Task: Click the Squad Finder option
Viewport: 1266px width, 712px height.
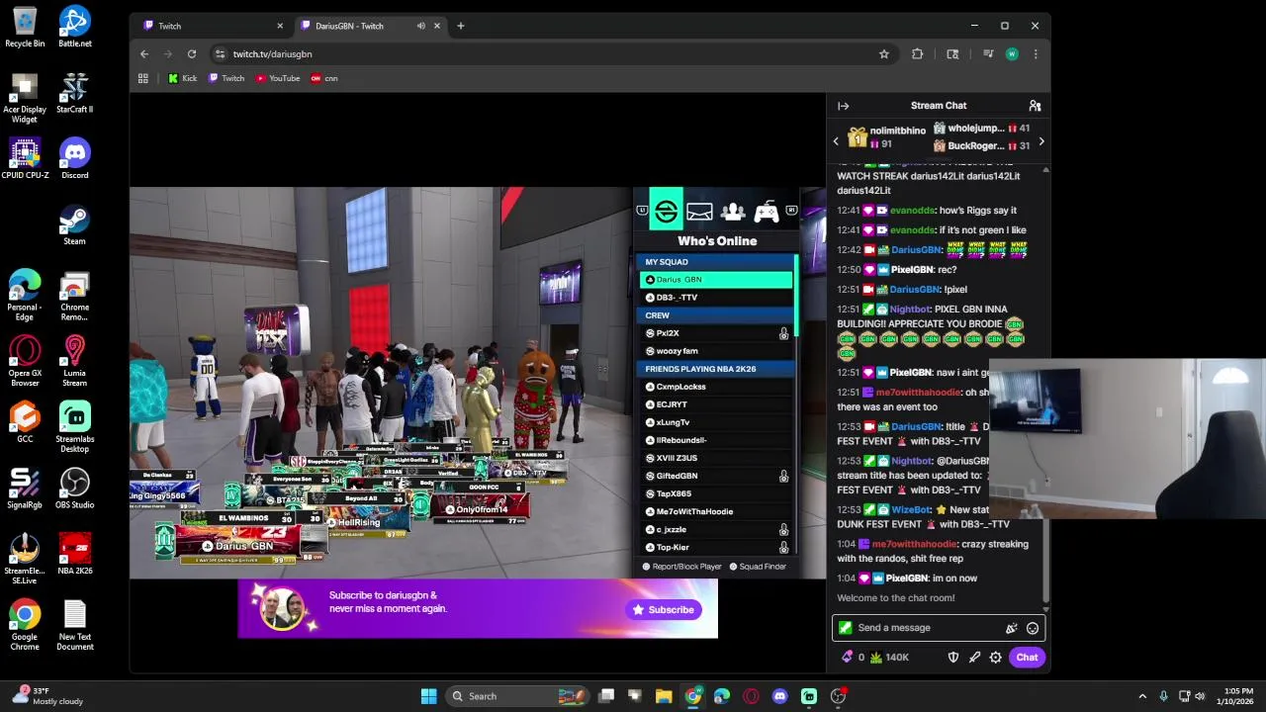Action: coord(758,567)
